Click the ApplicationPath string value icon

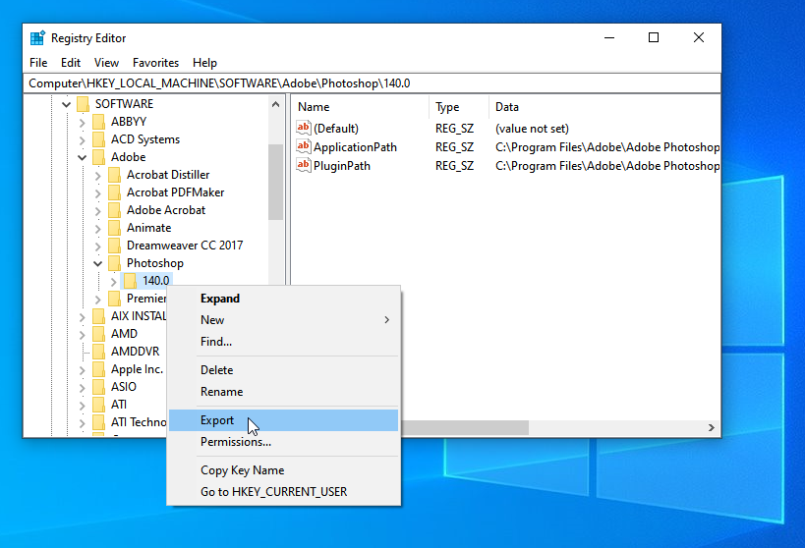click(304, 147)
